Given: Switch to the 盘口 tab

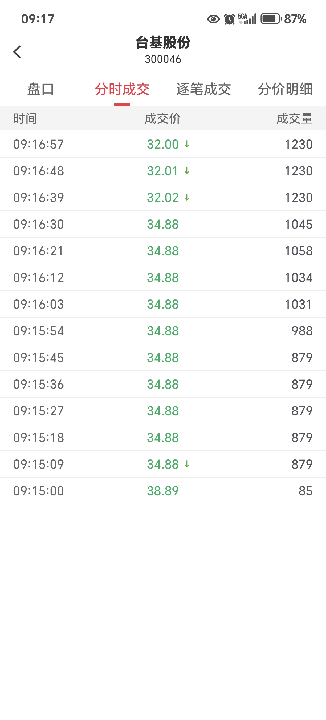Looking at the screenshot, I should (x=41, y=89).
